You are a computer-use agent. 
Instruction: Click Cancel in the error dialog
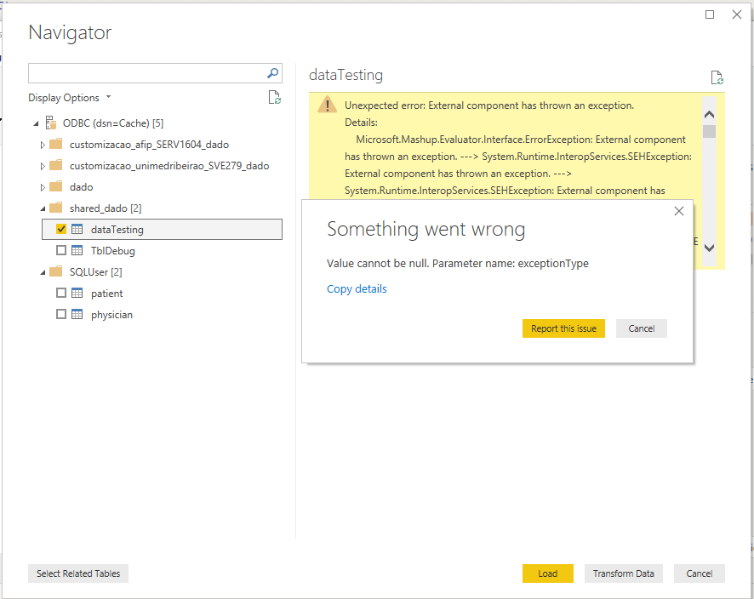pyautogui.click(x=642, y=328)
